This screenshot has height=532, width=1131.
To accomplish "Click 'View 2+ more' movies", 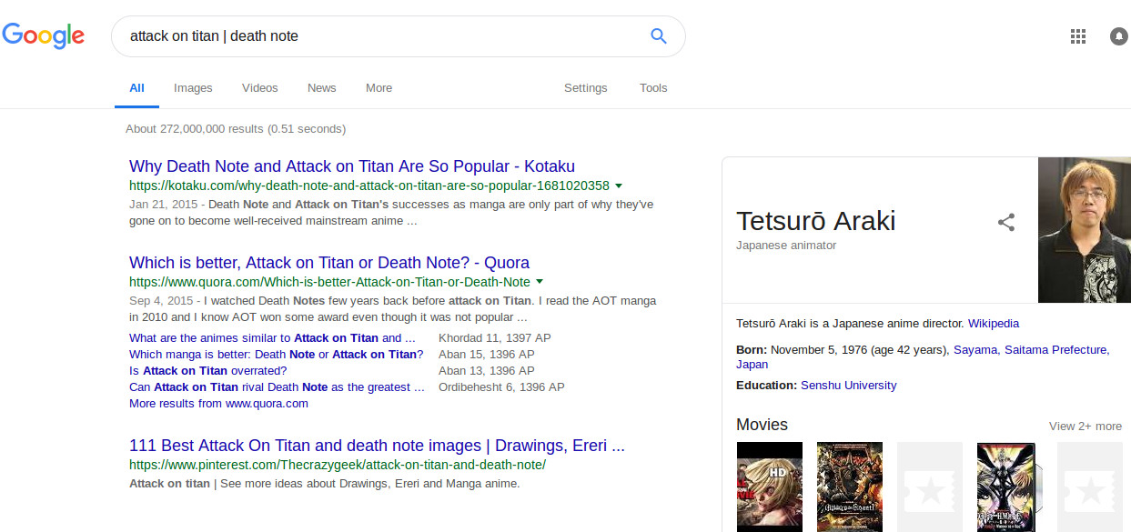I will tap(1086, 427).
